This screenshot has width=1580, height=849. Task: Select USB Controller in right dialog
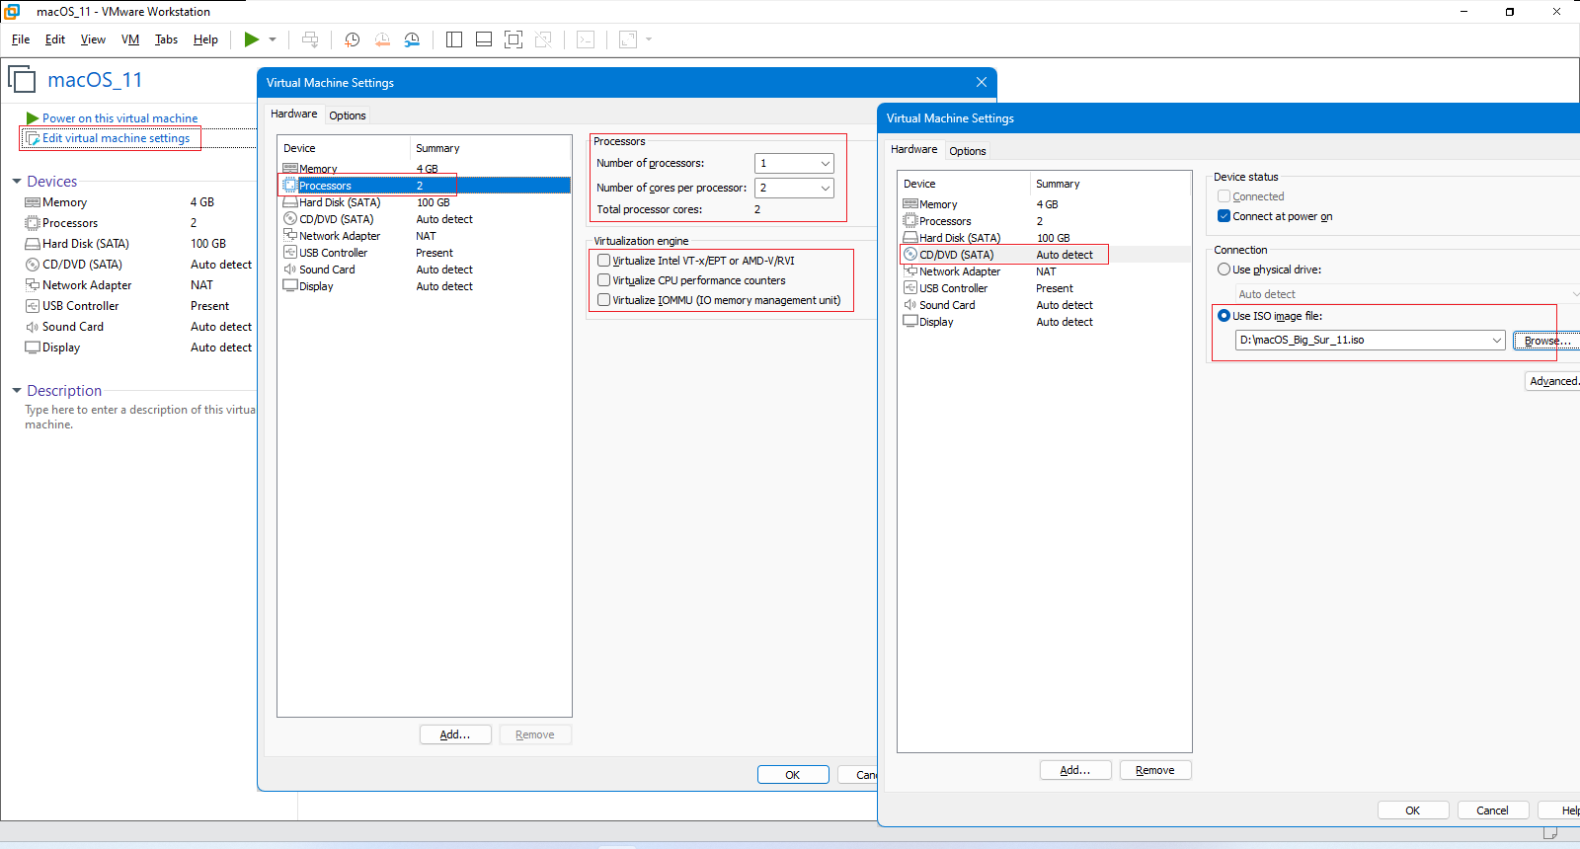(1045, 288)
